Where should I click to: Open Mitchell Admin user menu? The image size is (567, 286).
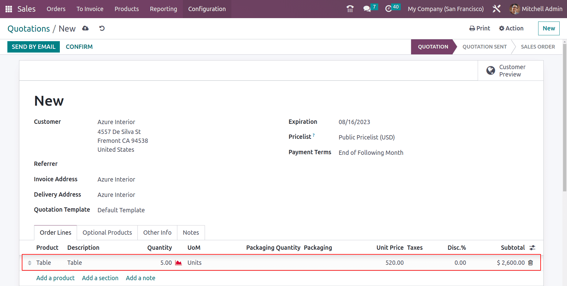pos(536,9)
